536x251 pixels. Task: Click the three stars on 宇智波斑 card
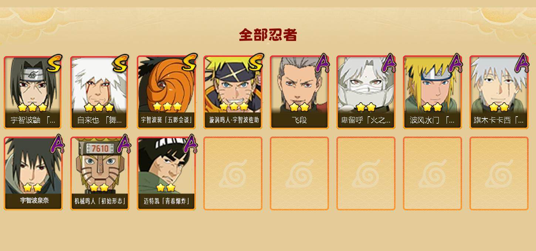pos(167,106)
